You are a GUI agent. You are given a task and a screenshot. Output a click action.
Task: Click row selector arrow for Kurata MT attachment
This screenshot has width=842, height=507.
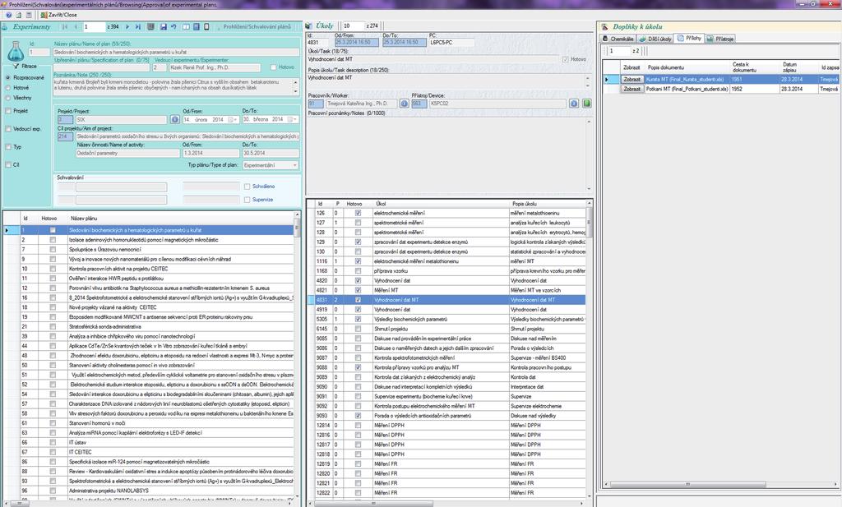[x=607, y=80]
